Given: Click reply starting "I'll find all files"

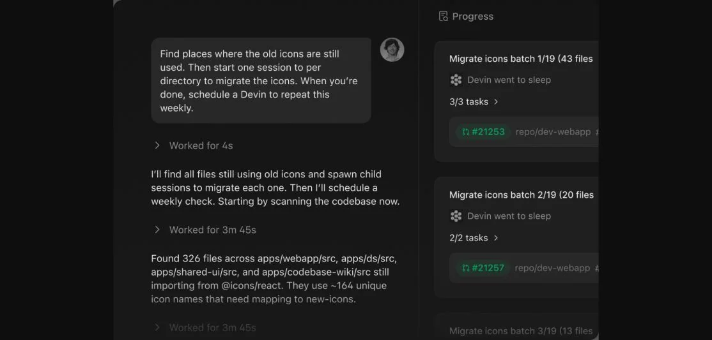Looking at the screenshot, I should coord(275,188).
